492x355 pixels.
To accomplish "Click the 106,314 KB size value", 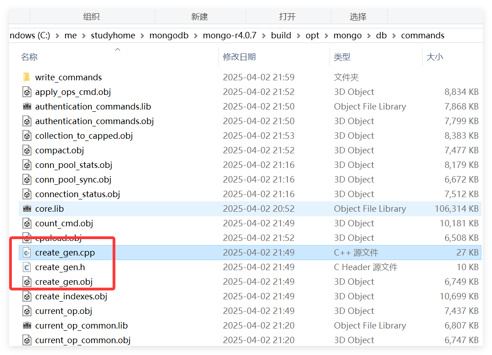I will click(x=456, y=209).
